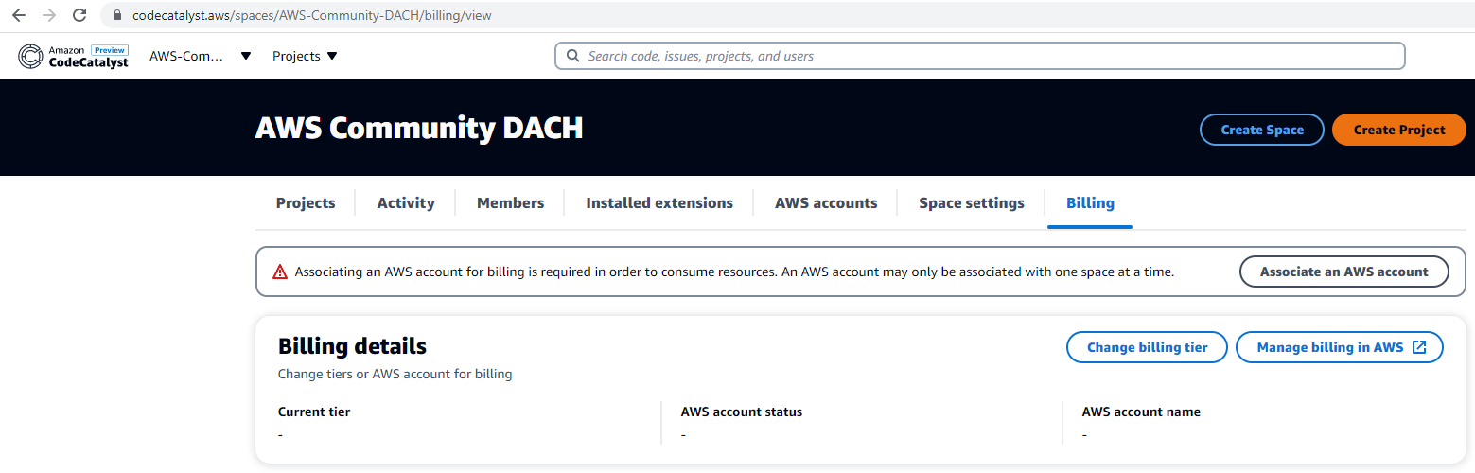Click the orange Create Project button
Viewport: 1475px width, 473px height.
(1399, 130)
